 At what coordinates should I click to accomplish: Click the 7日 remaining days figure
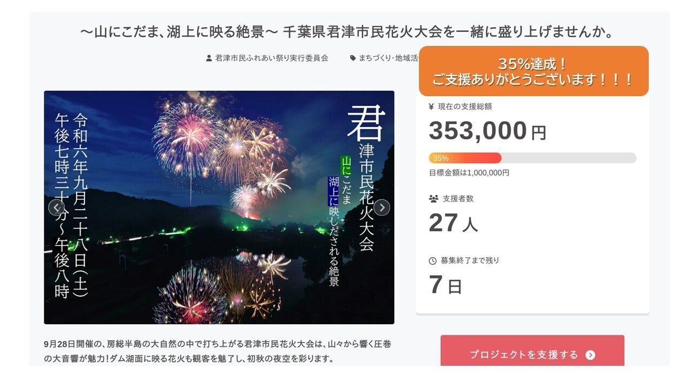[x=445, y=285]
